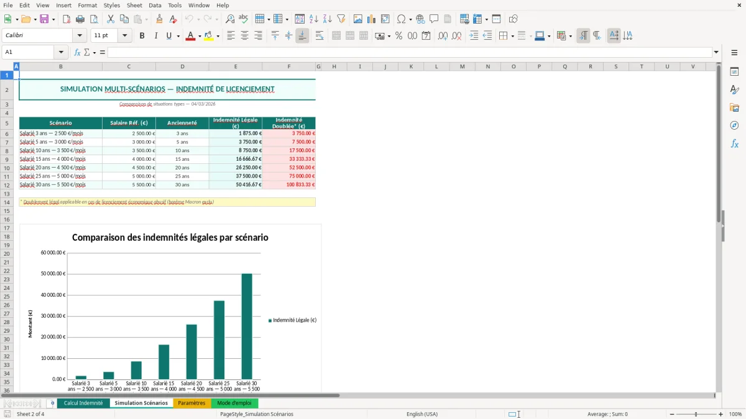
Task: Open Conditional Formatting dropdown arrow
Action: point(570,36)
